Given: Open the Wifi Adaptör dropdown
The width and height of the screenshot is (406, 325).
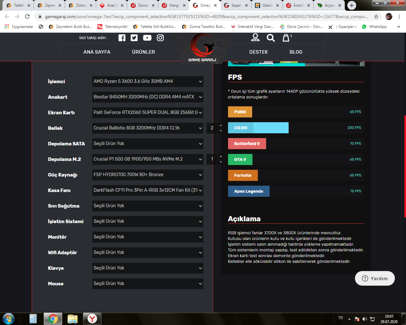Looking at the screenshot, I should [148, 252].
